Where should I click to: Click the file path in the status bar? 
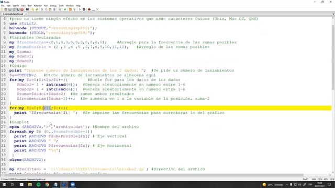[23, 179]
